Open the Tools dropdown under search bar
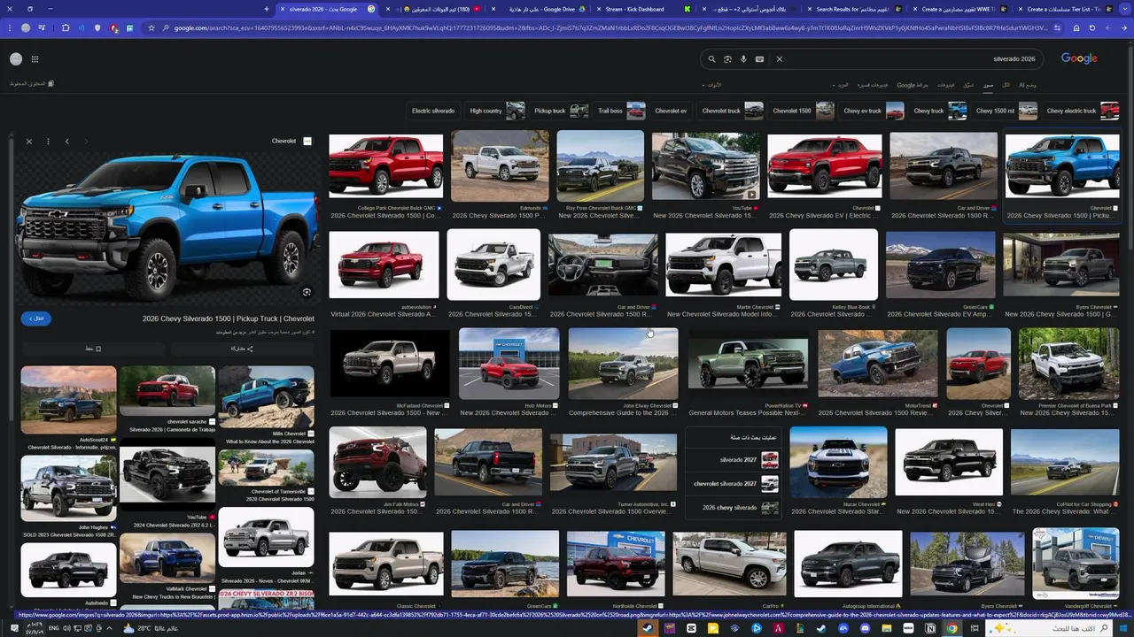 pos(713,85)
